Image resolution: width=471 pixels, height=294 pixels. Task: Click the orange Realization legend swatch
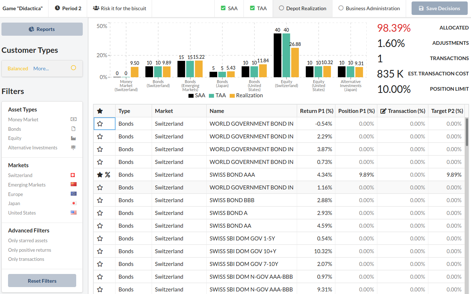click(232, 96)
